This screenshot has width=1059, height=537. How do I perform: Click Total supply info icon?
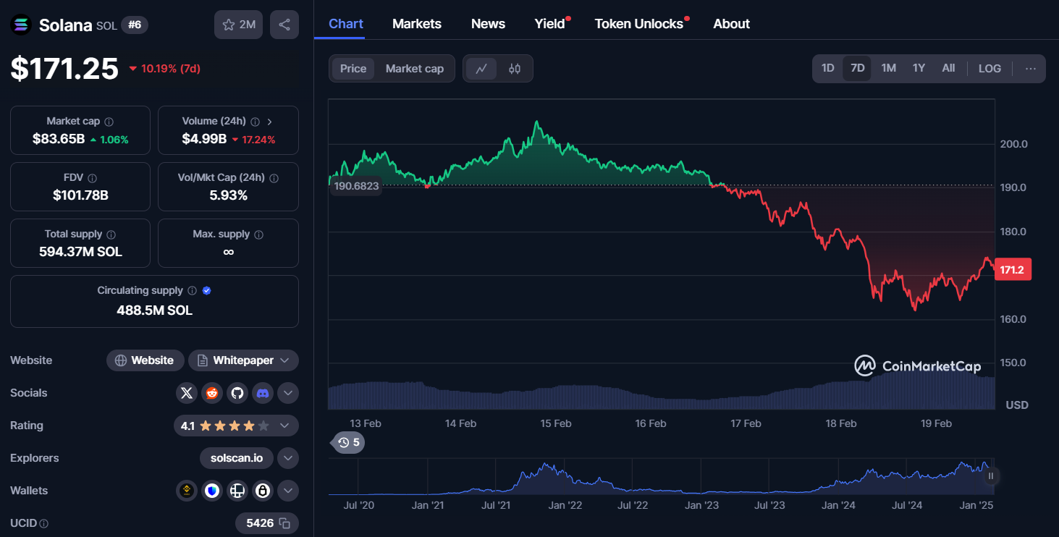click(111, 234)
